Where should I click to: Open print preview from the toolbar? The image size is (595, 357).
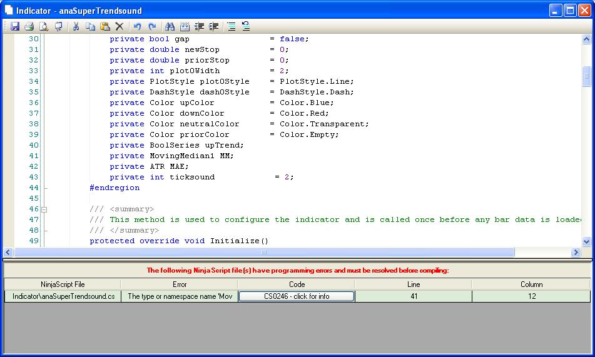point(44,26)
